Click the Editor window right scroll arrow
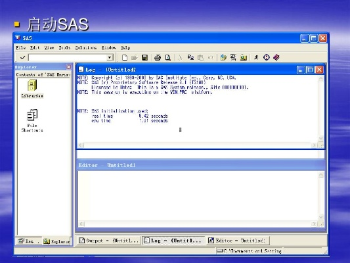 click(315, 224)
